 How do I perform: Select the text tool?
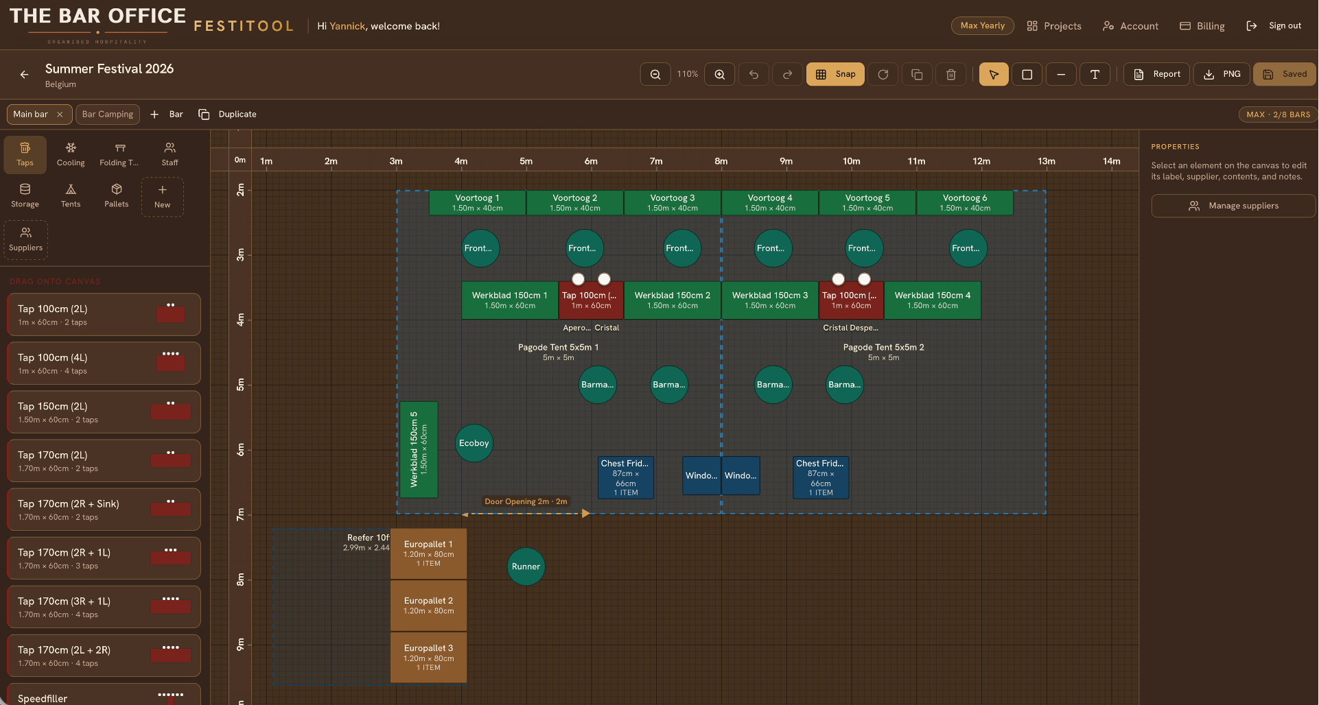pyautogui.click(x=1095, y=74)
